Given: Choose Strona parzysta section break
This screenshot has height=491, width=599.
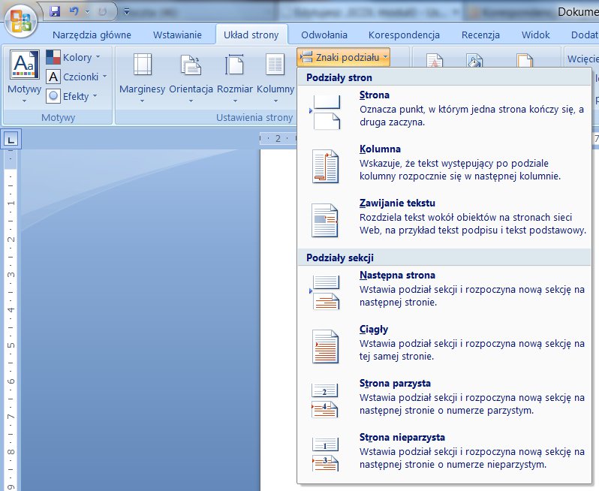Looking at the screenshot, I should (444, 399).
